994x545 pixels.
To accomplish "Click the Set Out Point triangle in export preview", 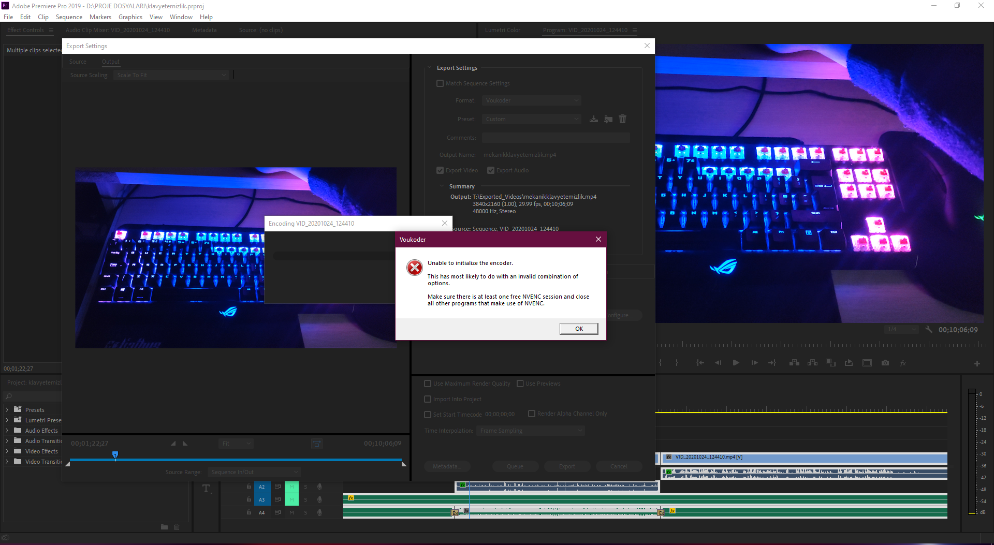I will (x=185, y=444).
